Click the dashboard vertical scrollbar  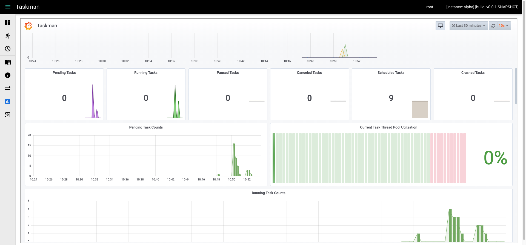click(516, 86)
